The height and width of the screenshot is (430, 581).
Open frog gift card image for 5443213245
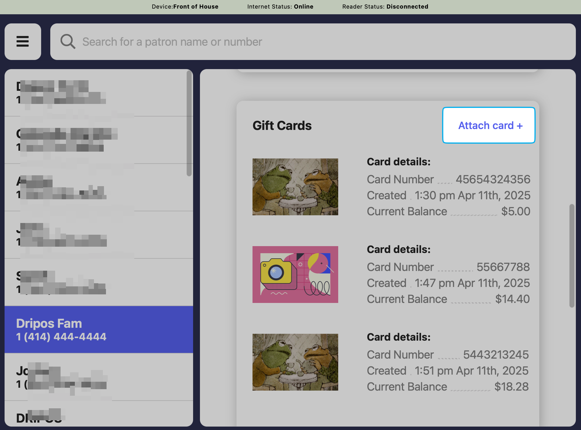[x=295, y=362]
